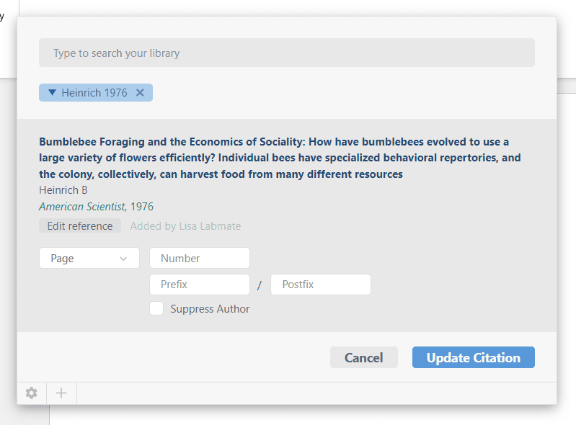The image size is (576, 425).
Task: Remove the Heinrich 1976 citation chip
Action: (x=140, y=93)
